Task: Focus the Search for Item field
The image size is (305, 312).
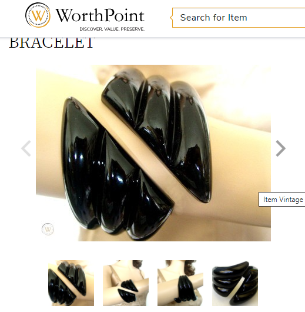Action: pyautogui.click(x=239, y=18)
